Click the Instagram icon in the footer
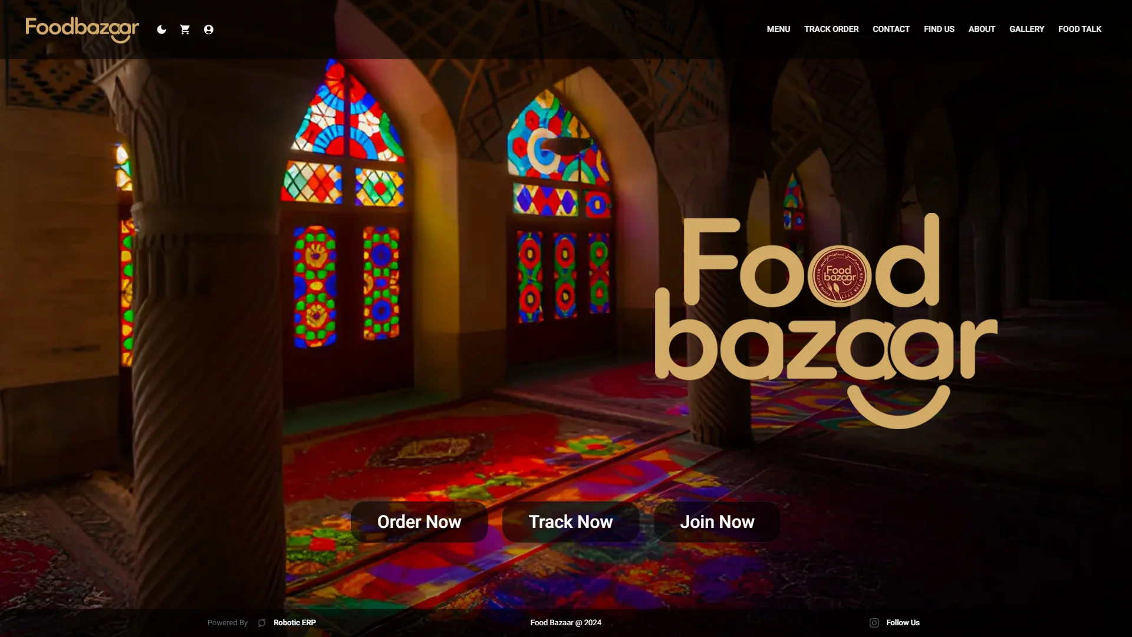The image size is (1132, 637). pos(874,623)
